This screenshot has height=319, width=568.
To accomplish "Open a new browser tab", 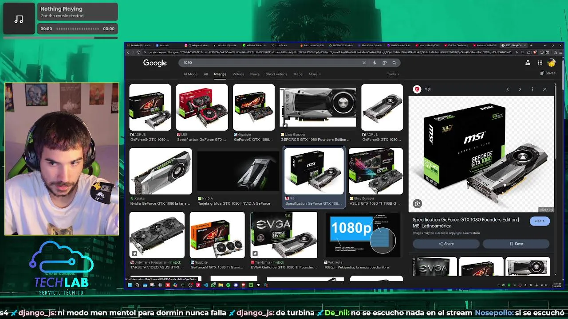I will point(531,45).
